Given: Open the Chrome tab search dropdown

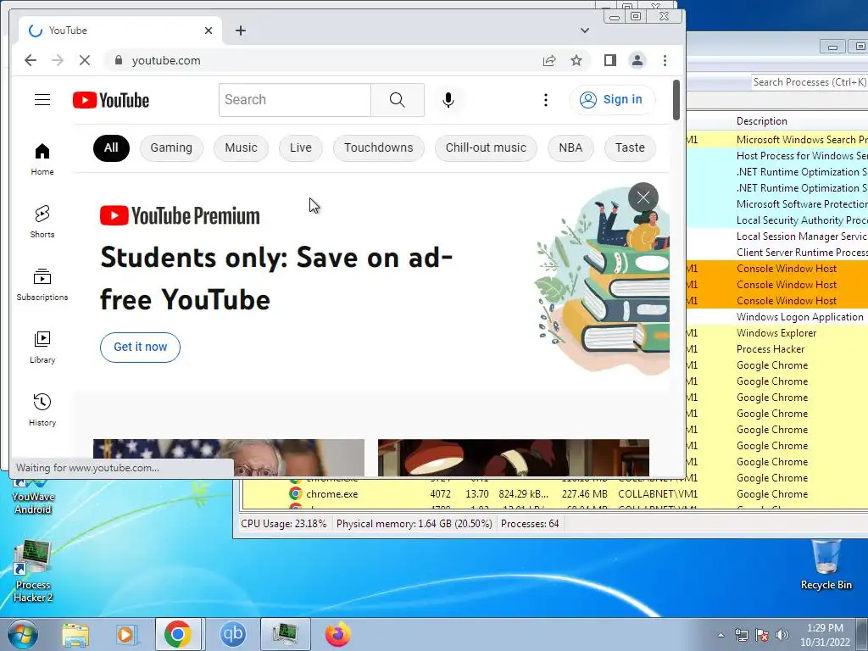Looking at the screenshot, I should [585, 31].
